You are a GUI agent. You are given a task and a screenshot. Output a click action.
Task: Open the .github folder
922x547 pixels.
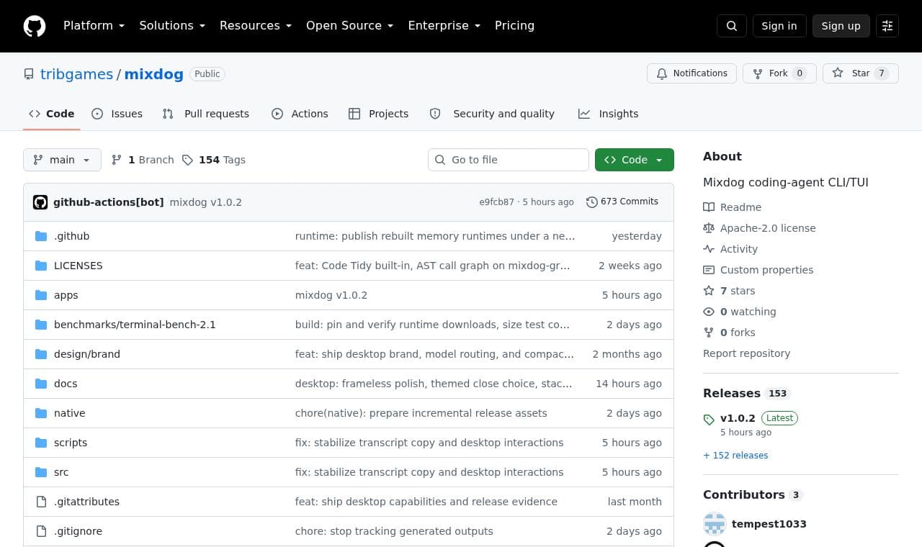[71, 236]
